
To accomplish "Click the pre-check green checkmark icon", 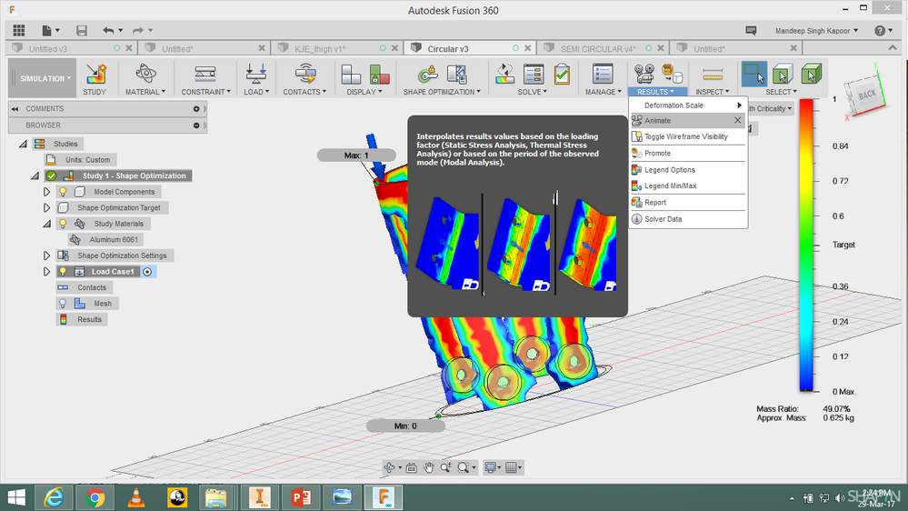I will [x=562, y=75].
